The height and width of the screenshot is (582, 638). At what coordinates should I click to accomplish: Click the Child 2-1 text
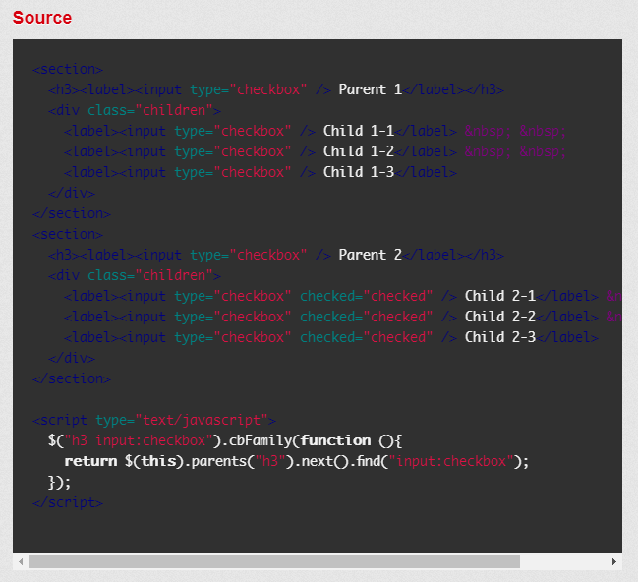point(500,296)
